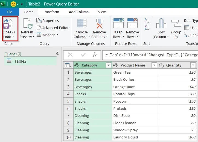Screen dimensions: 198x142
Task: Select the Potato Chips cell
Action: [135, 94]
